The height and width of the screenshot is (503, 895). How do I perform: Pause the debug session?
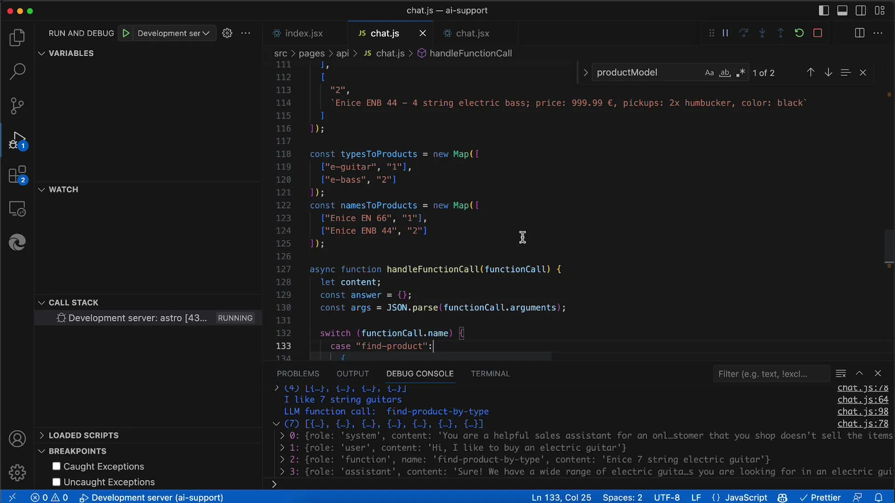(x=725, y=33)
